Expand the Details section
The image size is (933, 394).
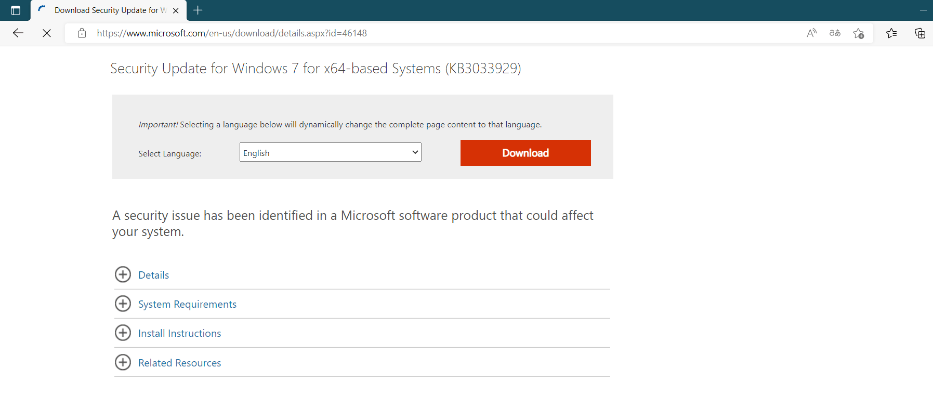pos(123,274)
